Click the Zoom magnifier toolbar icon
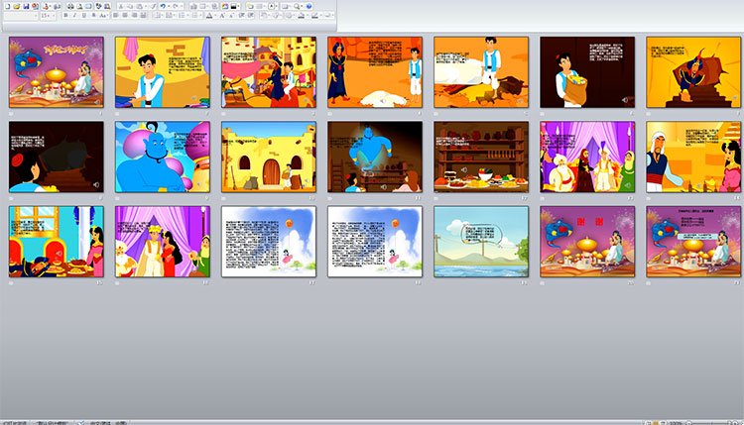 click(x=297, y=6)
